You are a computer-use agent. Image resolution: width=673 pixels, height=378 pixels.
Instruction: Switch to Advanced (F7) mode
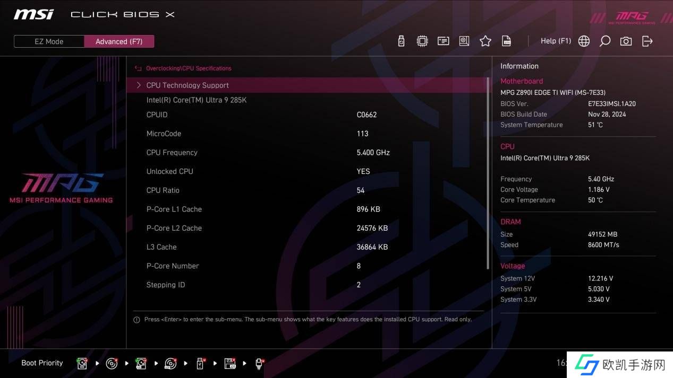119,41
